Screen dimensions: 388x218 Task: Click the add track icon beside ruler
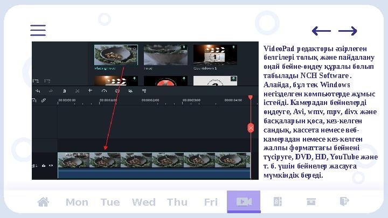point(34,100)
